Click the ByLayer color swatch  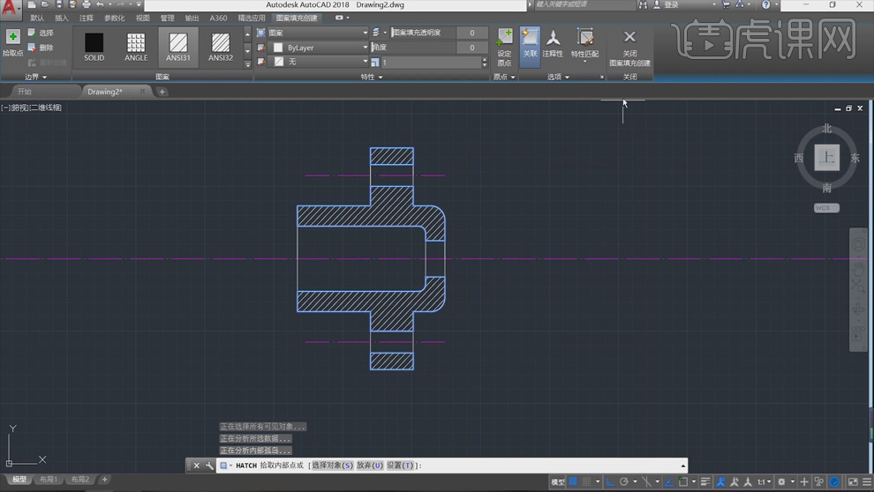[278, 48]
